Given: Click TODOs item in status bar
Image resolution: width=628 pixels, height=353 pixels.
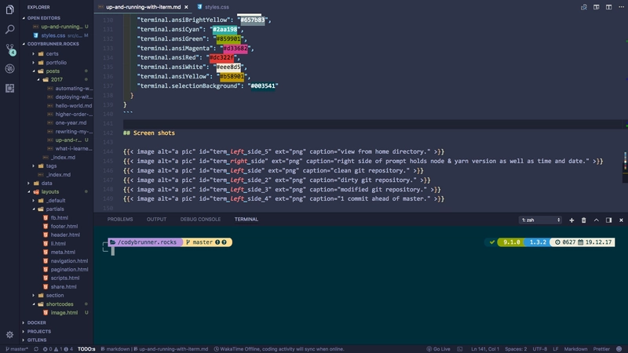Looking at the screenshot, I should [86, 349].
